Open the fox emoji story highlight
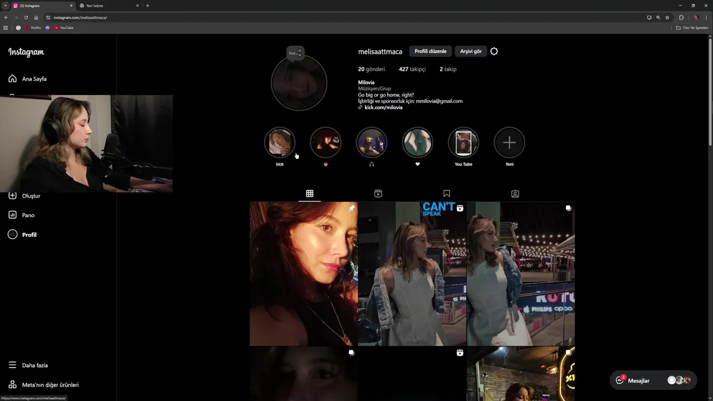This screenshot has height=401, width=713. [325, 143]
